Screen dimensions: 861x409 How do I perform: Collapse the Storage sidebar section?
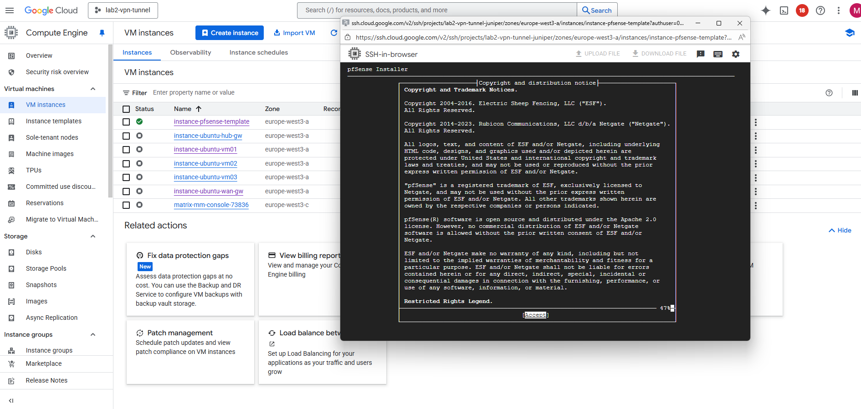(93, 236)
